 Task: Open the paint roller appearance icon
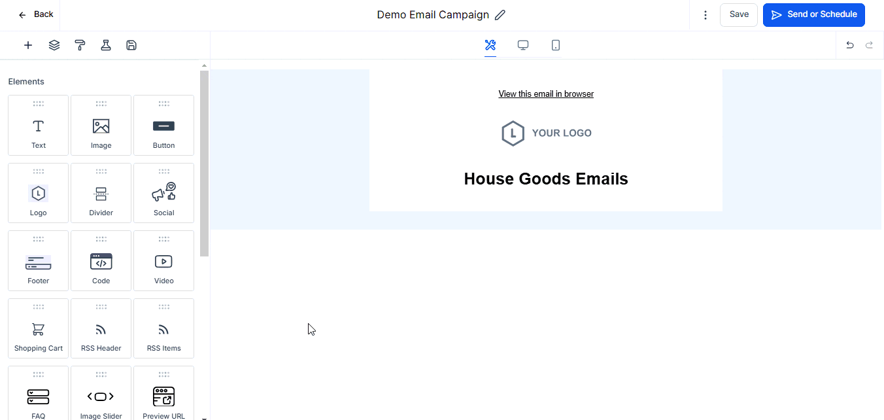click(80, 45)
